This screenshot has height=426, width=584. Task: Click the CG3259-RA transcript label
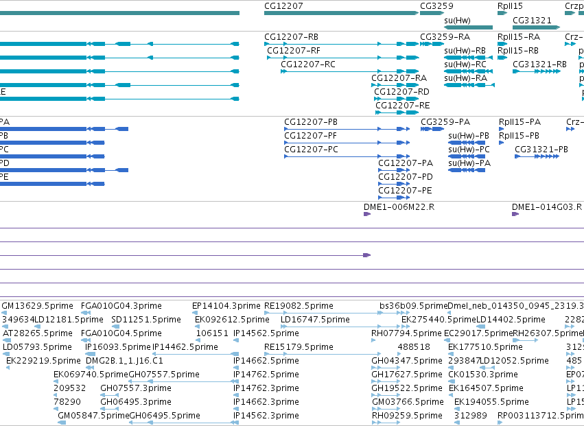(445, 37)
